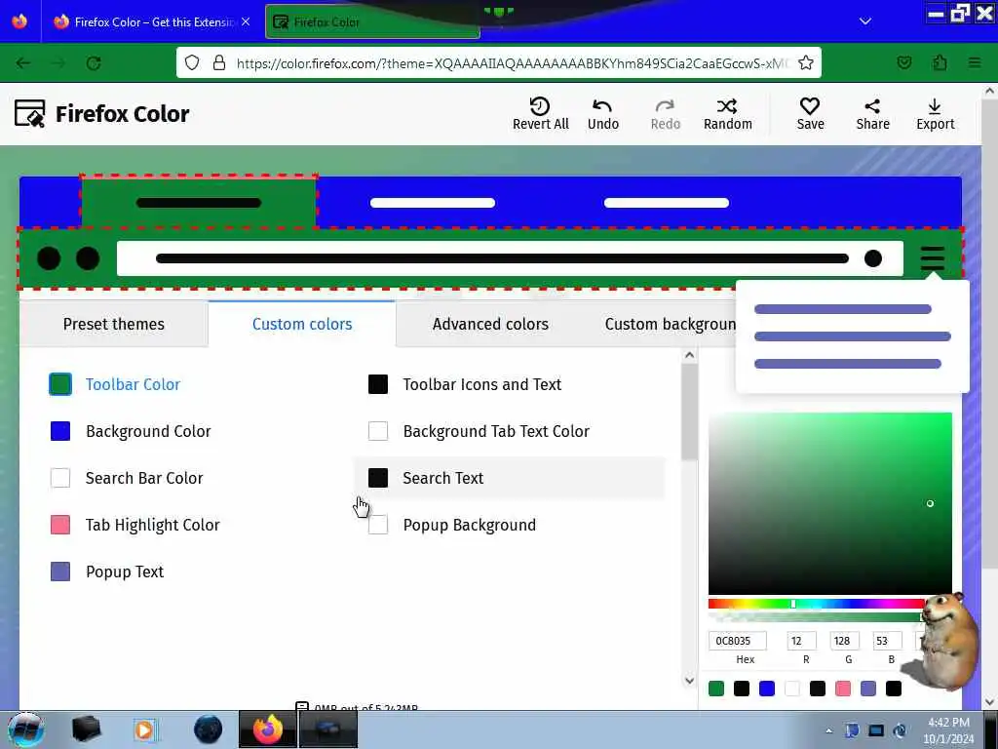Open the media player taskbar icon
This screenshot has width=998, height=749.
(144, 729)
